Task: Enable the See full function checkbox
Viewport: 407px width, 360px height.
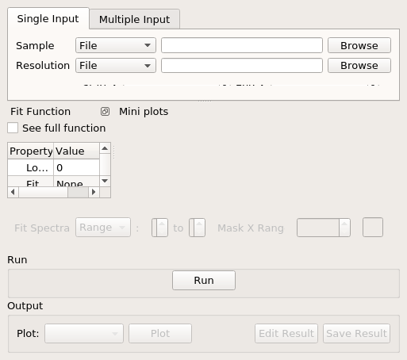Action: click(x=13, y=128)
